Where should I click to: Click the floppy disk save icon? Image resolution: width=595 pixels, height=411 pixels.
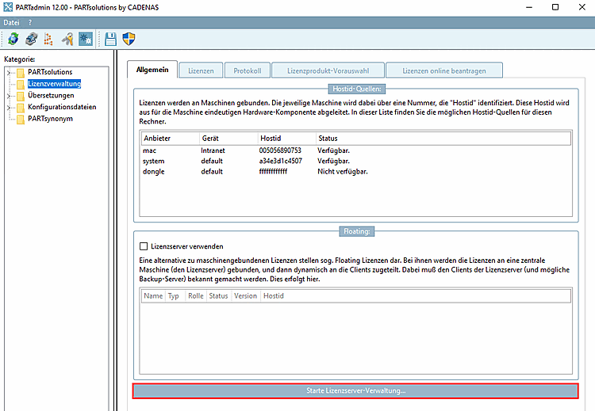click(x=110, y=39)
